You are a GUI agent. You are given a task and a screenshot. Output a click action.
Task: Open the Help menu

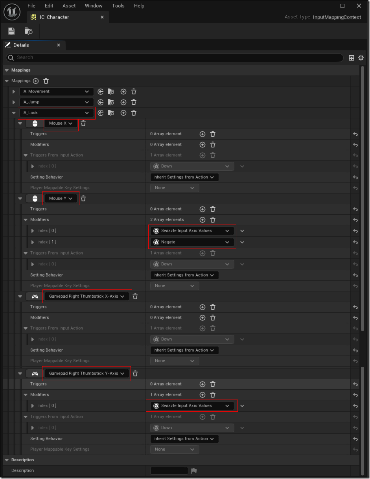(139, 6)
